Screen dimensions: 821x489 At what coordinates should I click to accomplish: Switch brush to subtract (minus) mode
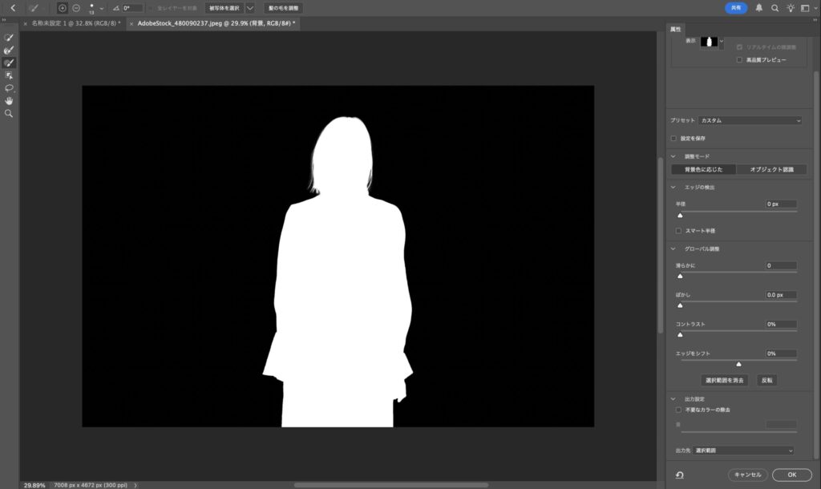[76, 8]
